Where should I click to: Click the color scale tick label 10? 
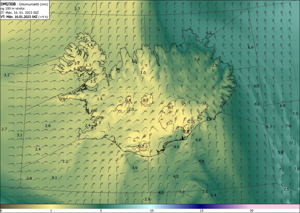coord(151,211)
